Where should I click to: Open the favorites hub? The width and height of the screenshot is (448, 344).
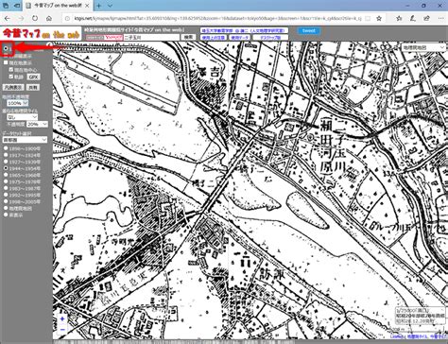399,18
